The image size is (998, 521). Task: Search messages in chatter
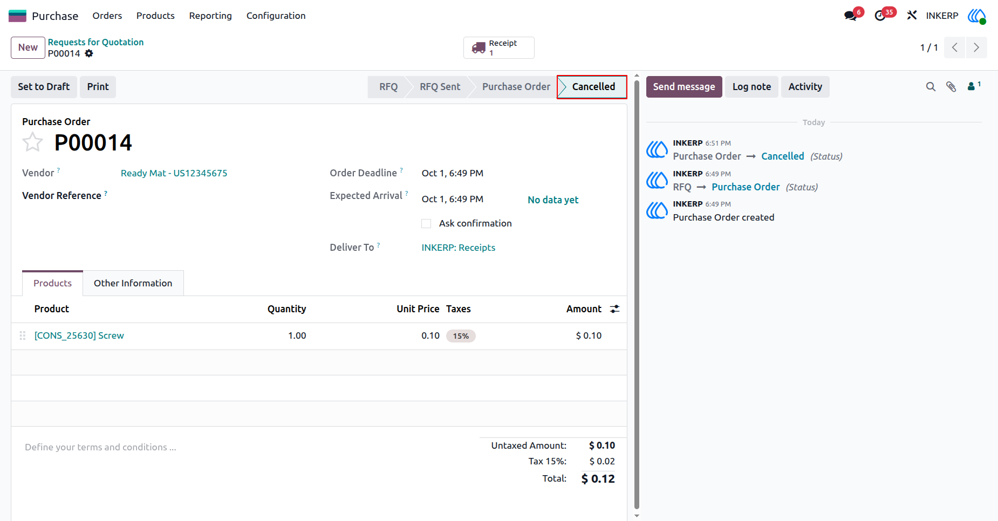931,87
